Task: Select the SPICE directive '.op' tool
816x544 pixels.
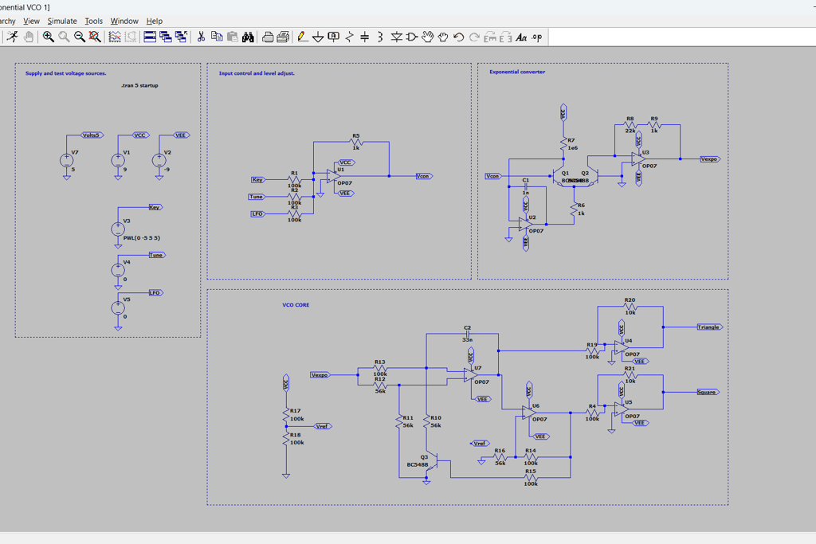Action: 537,37
